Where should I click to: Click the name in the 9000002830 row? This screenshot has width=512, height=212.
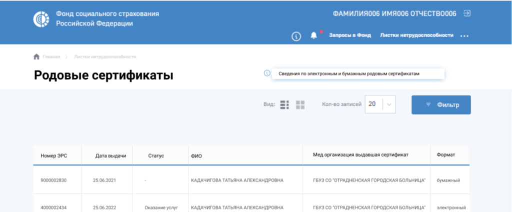(x=237, y=180)
